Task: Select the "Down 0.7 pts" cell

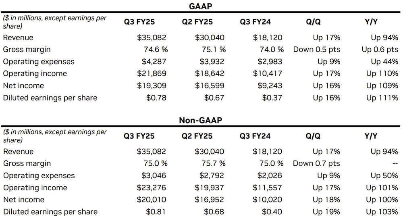Action: pyautogui.click(x=316, y=164)
